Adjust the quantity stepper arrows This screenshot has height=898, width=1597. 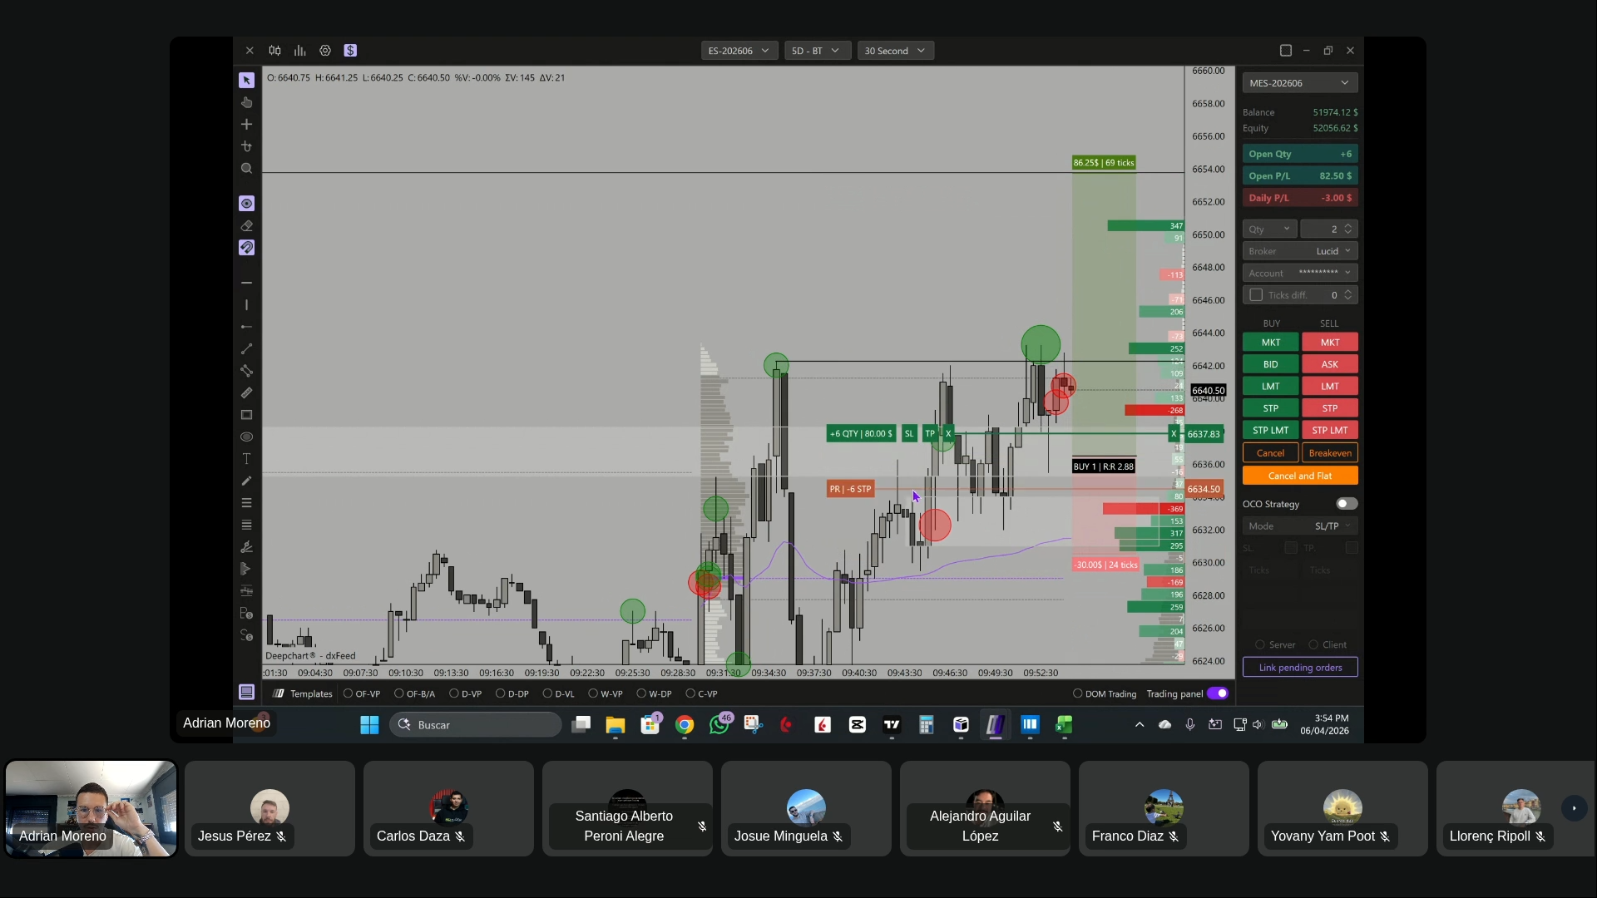[x=1348, y=229]
